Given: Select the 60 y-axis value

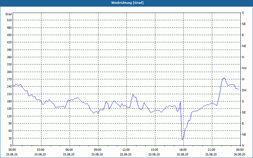Looking at the screenshot, I should pyautogui.click(x=10, y=131).
